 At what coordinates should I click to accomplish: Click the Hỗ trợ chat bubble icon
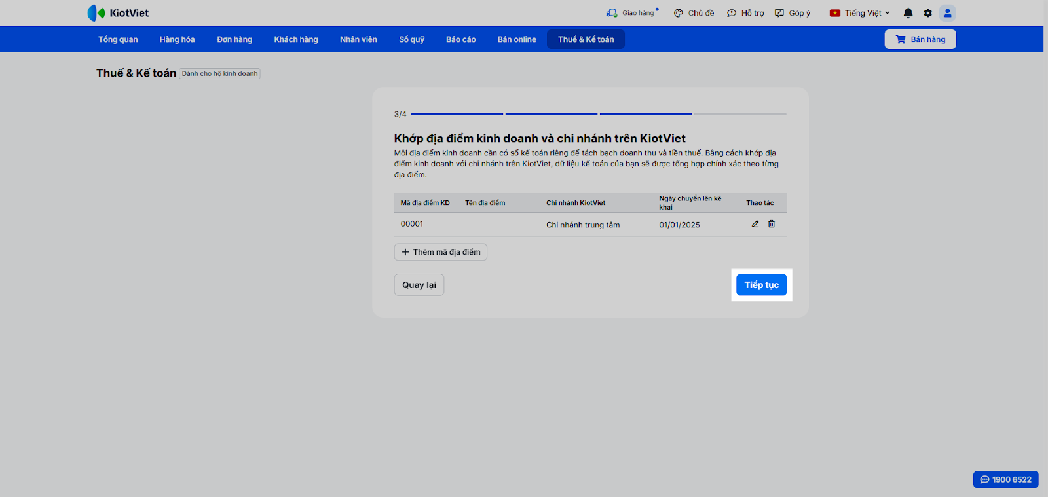pos(732,13)
